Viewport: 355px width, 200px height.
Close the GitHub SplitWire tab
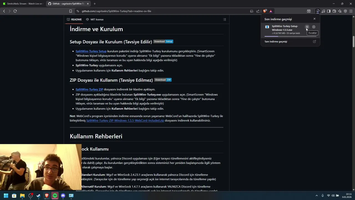coord(88,4)
